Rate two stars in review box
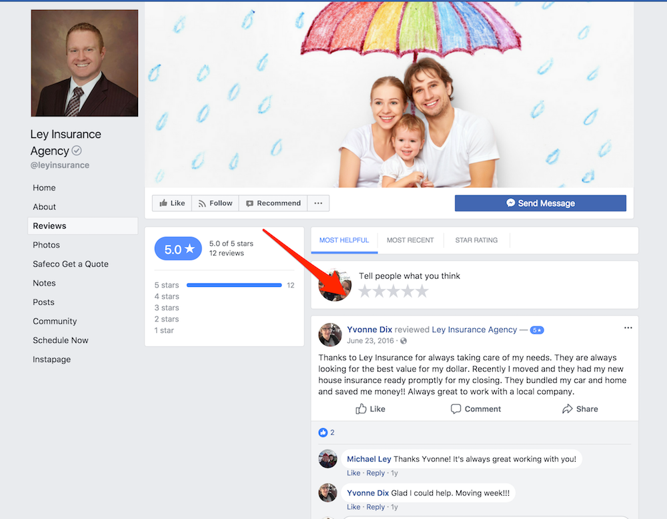This screenshot has width=667, height=519. pyautogui.click(x=380, y=292)
